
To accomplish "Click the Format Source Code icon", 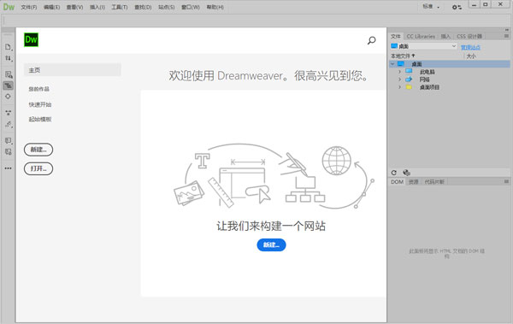I will point(9,124).
